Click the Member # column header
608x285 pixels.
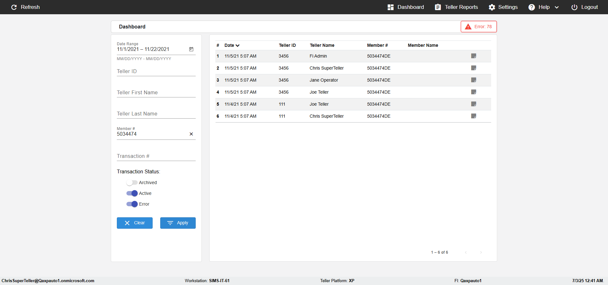click(377, 45)
